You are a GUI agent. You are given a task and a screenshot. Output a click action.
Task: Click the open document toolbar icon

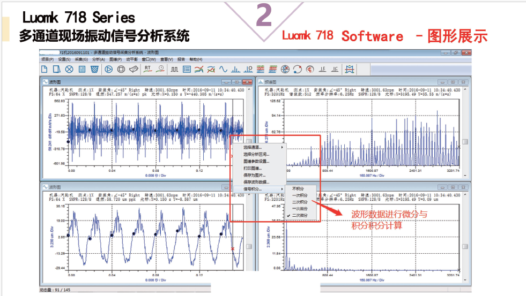point(57,69)
